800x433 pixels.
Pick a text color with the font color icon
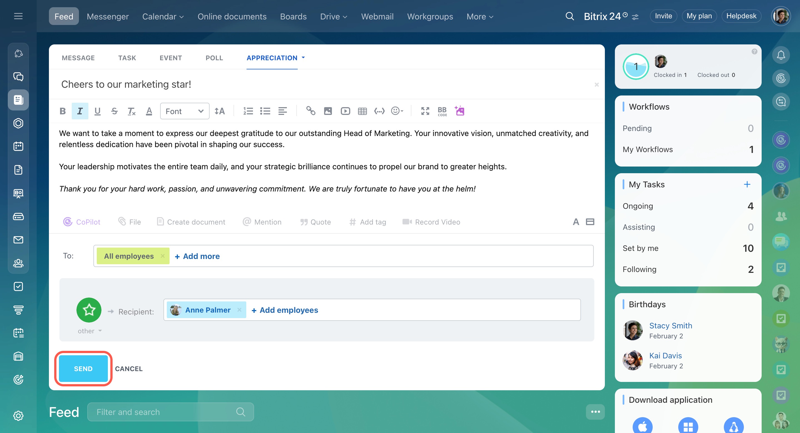(149, 111)
